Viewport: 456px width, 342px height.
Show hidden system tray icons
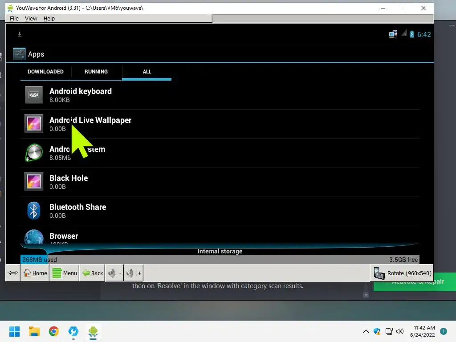tap(366, 331)
